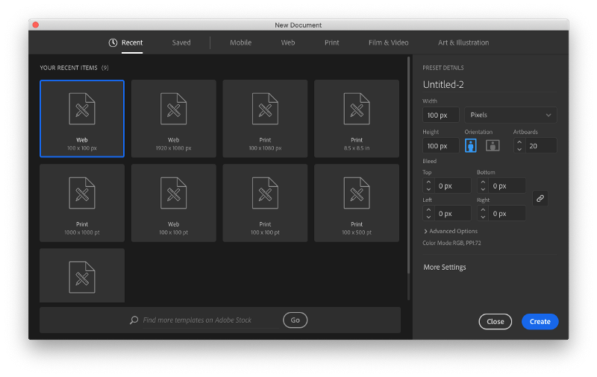Choose the Print 1000 x 1000 pt preset
Viewport: 597px width, 377px height.
tap(82, 203)
